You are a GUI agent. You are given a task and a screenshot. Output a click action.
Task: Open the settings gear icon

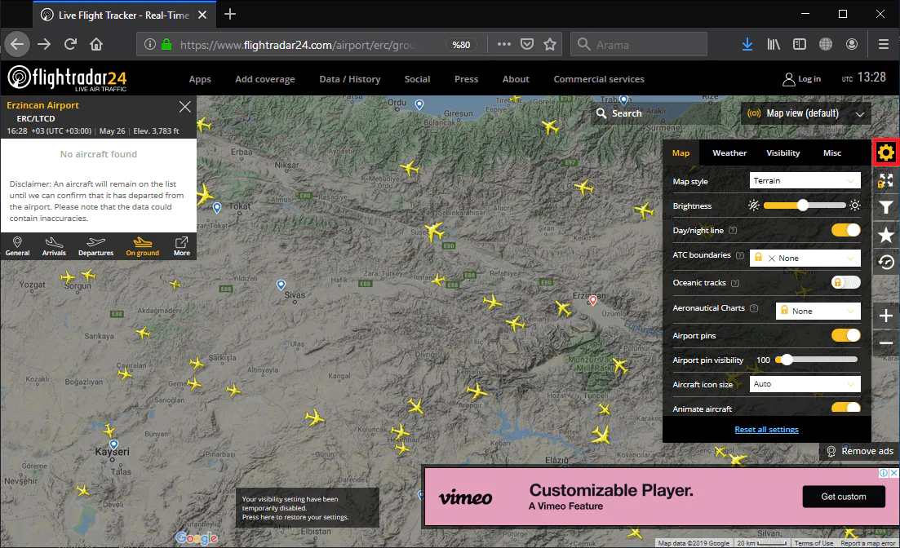click(886, 152)
